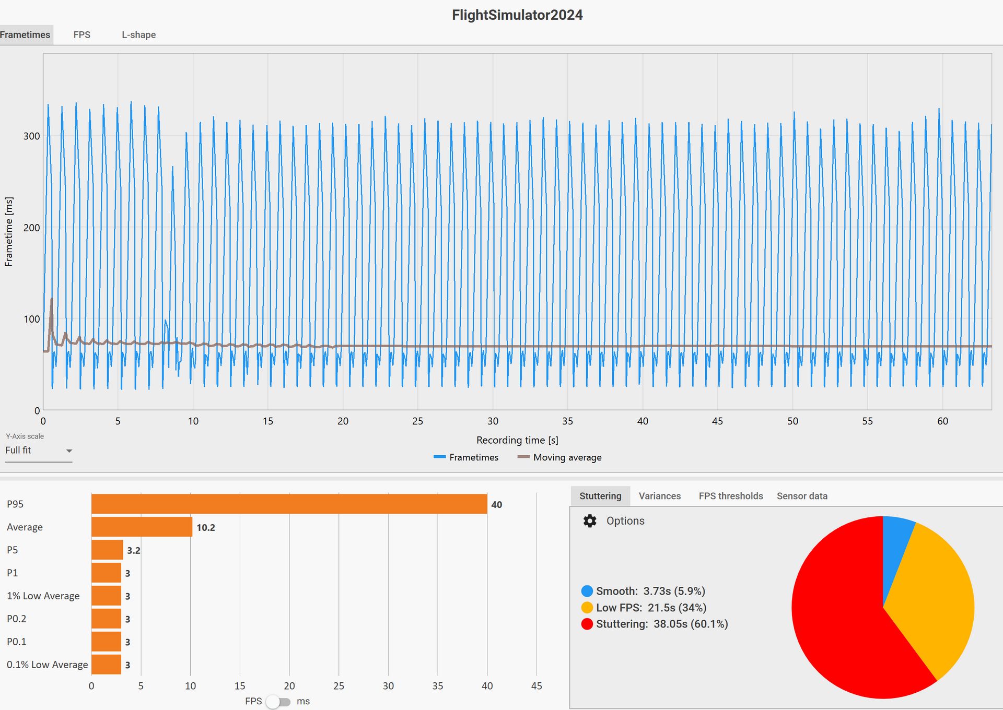The height and width of the screenshot is (710, 1003).
Task: Show the FPS thresholds tab
Action: [x=730, y=496]
